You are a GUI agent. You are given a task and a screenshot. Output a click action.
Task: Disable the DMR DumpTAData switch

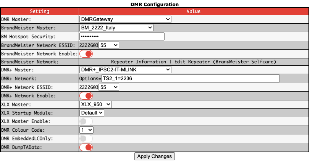coord(86,147)
